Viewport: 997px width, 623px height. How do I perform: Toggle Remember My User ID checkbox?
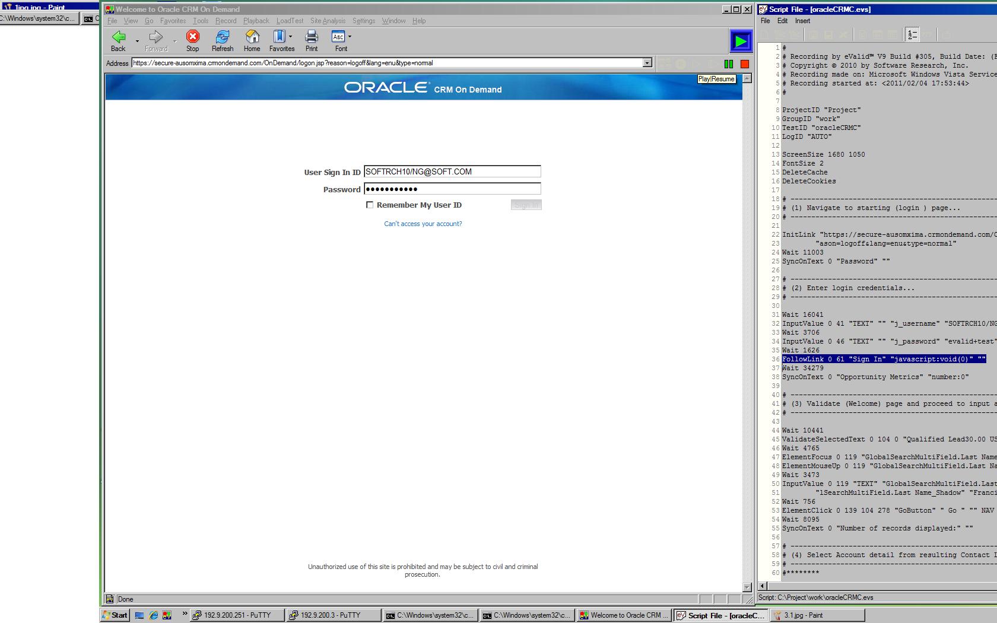pyautogui.click(x=370, y=205)
